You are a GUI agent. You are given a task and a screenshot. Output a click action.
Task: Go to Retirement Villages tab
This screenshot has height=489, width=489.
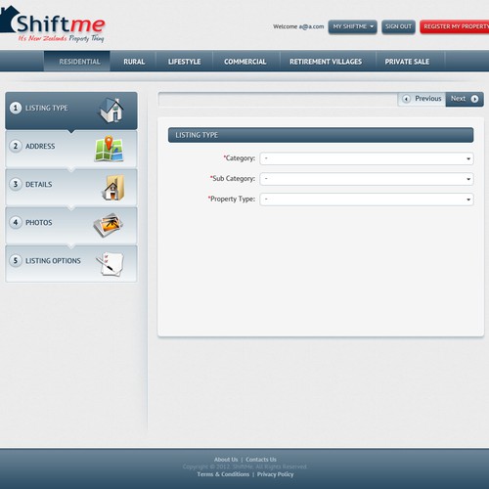pyautogui.click(x=326, y=62)
